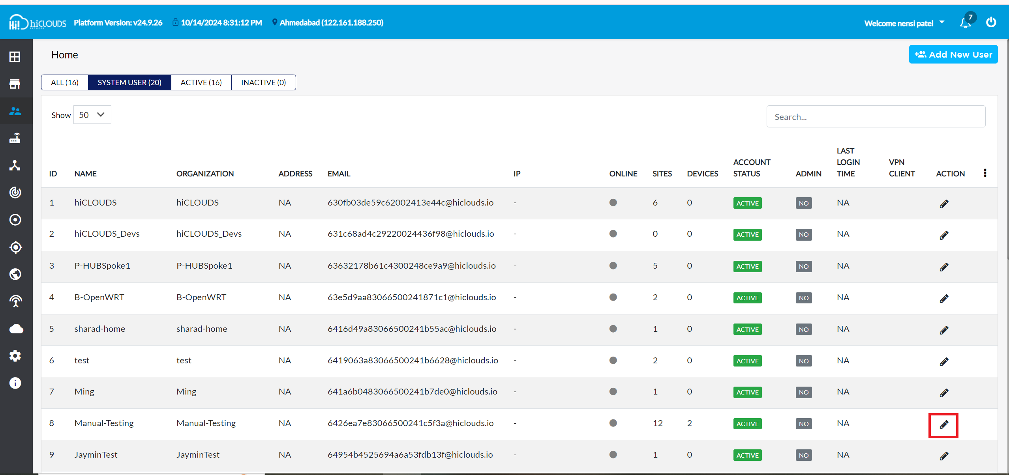Image resolution: width=1009 pixels, height=475 pixels.
Task: Switch to the ALL (16) tab
Action: click(x=65, y=82)
